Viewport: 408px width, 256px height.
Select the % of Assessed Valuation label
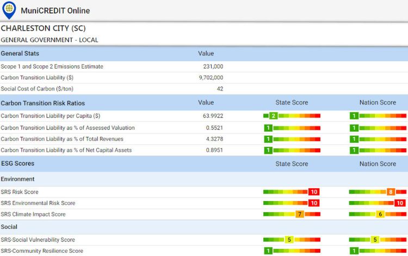[x=67, y=128]
